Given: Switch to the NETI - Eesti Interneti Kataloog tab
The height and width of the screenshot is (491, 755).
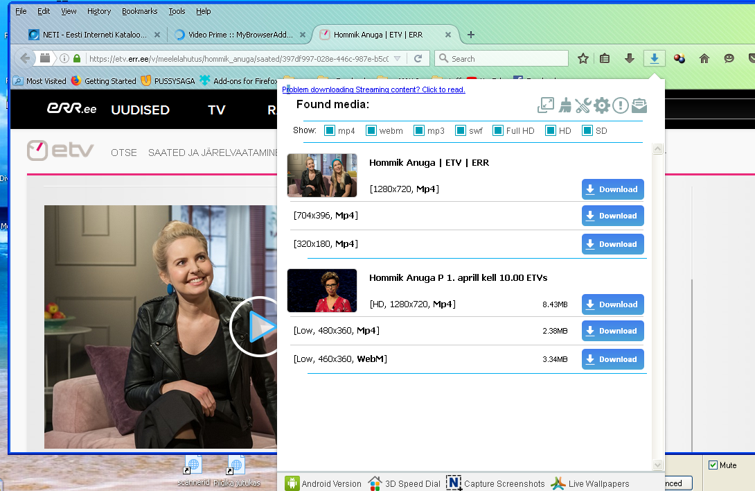Looking at the screenshot, I should point(94,35).
